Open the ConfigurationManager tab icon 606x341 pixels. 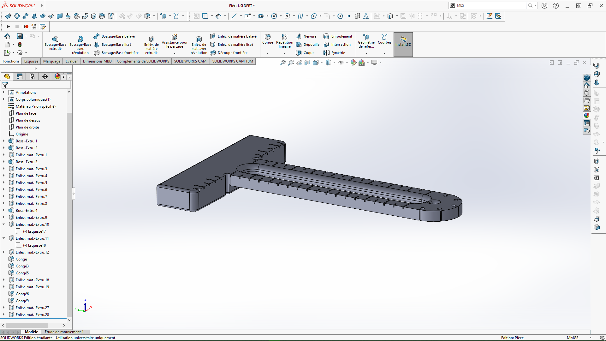[32, 76]
